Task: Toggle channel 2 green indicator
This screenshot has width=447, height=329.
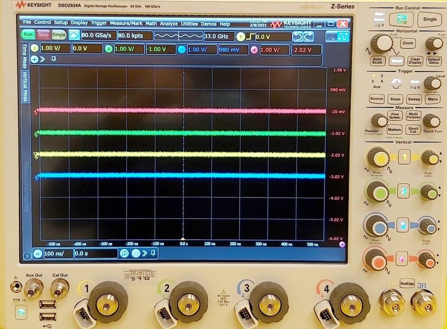Action: click(108, 49)
